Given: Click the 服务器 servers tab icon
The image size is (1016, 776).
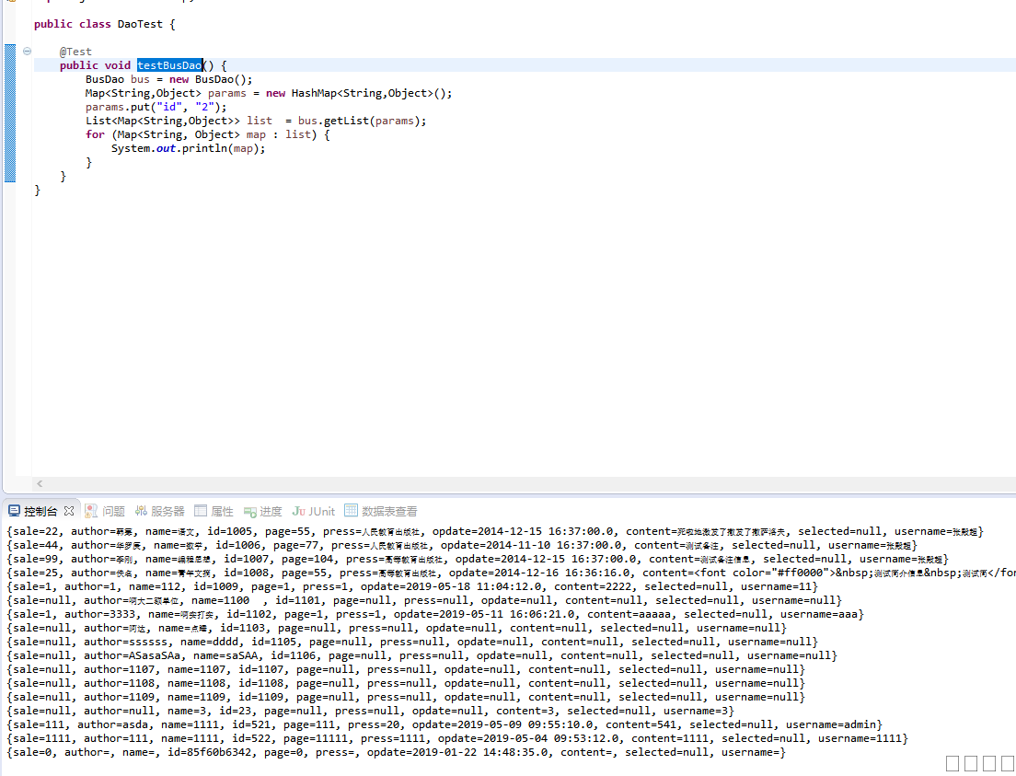Looking at the screenshot, I should tap(141, 511).
